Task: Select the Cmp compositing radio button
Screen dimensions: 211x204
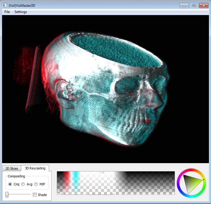Action: (x=10, y=184)
